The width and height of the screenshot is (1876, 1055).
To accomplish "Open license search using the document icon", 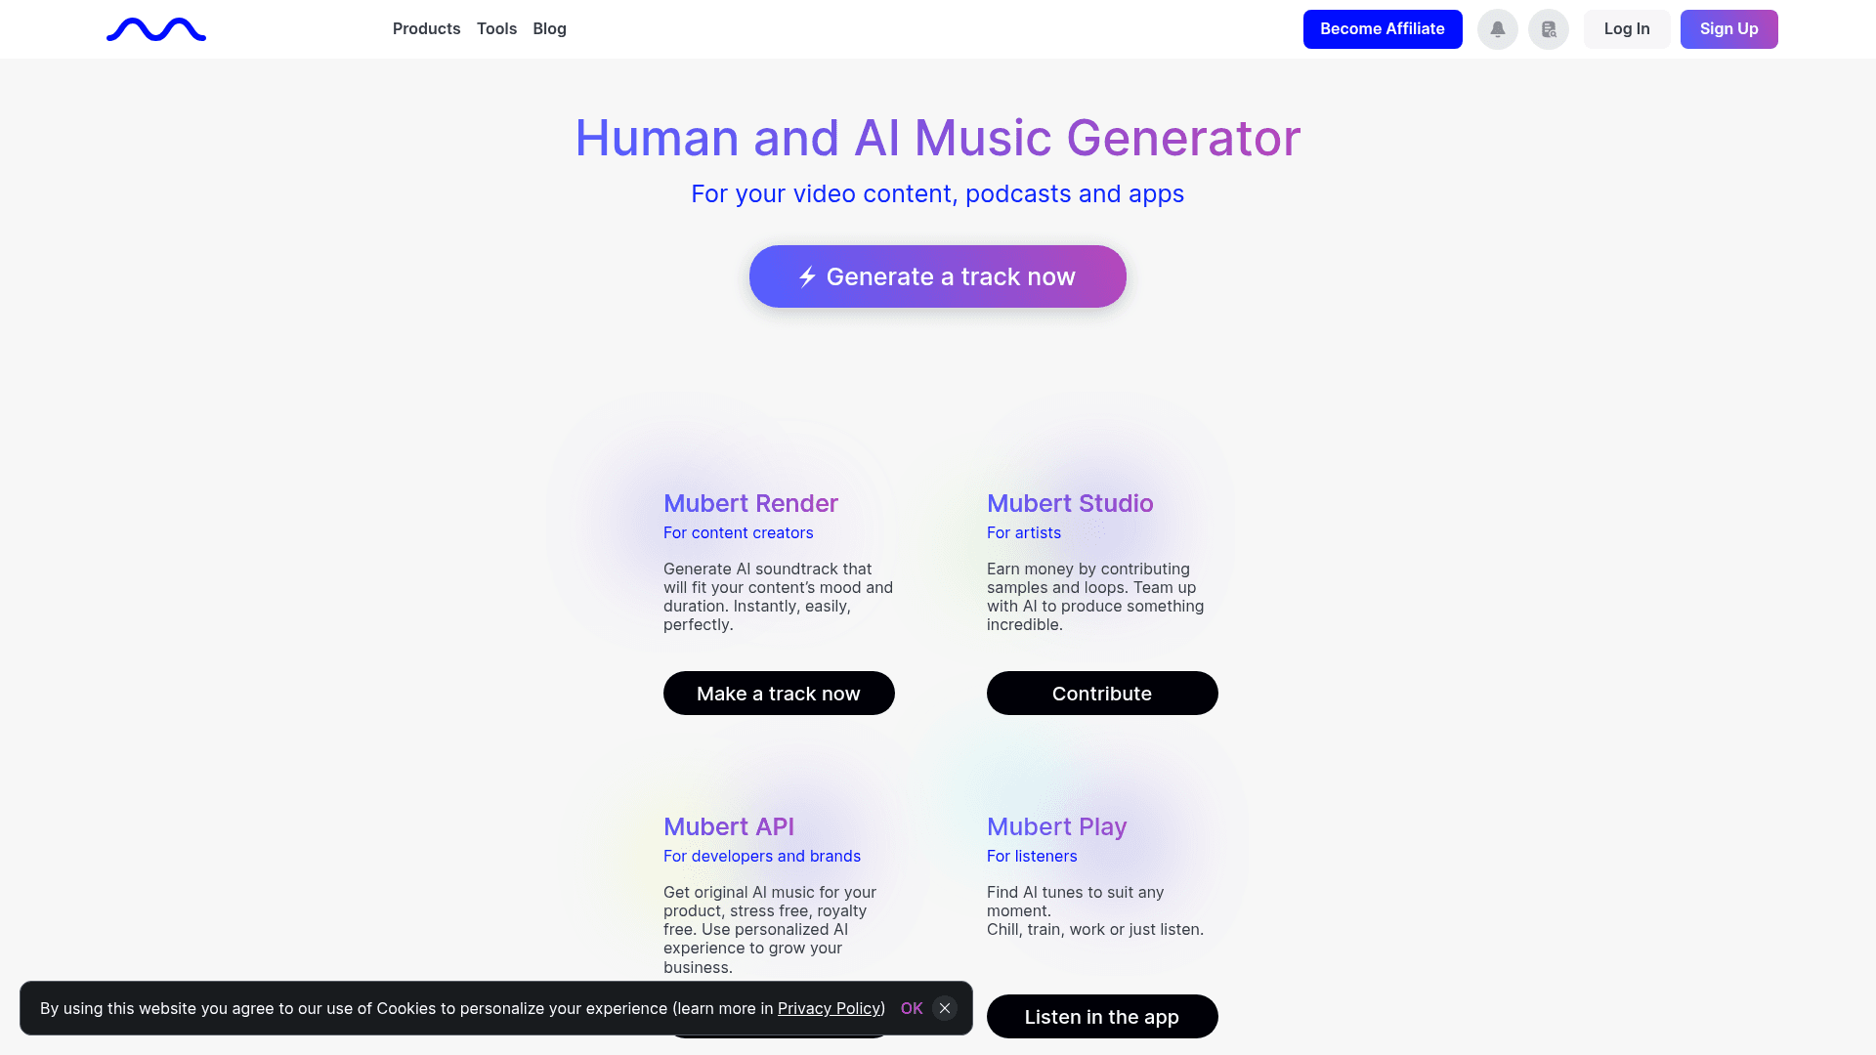I will pos(1548,29).
